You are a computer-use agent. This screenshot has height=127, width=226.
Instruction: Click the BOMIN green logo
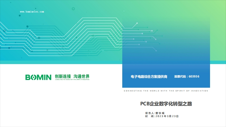38,77
